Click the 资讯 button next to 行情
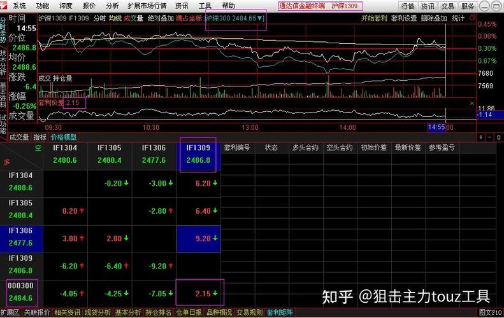 tap(428, 6)
